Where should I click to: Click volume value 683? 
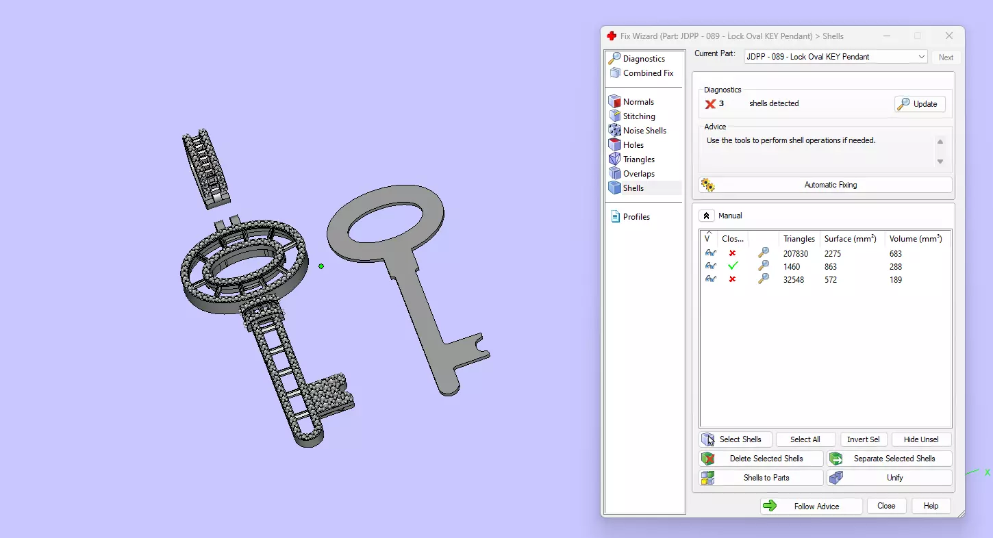click(896, 254)
